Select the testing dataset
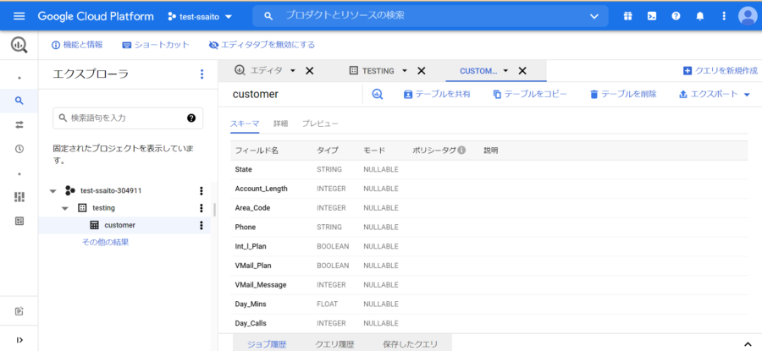 [103, 208]
